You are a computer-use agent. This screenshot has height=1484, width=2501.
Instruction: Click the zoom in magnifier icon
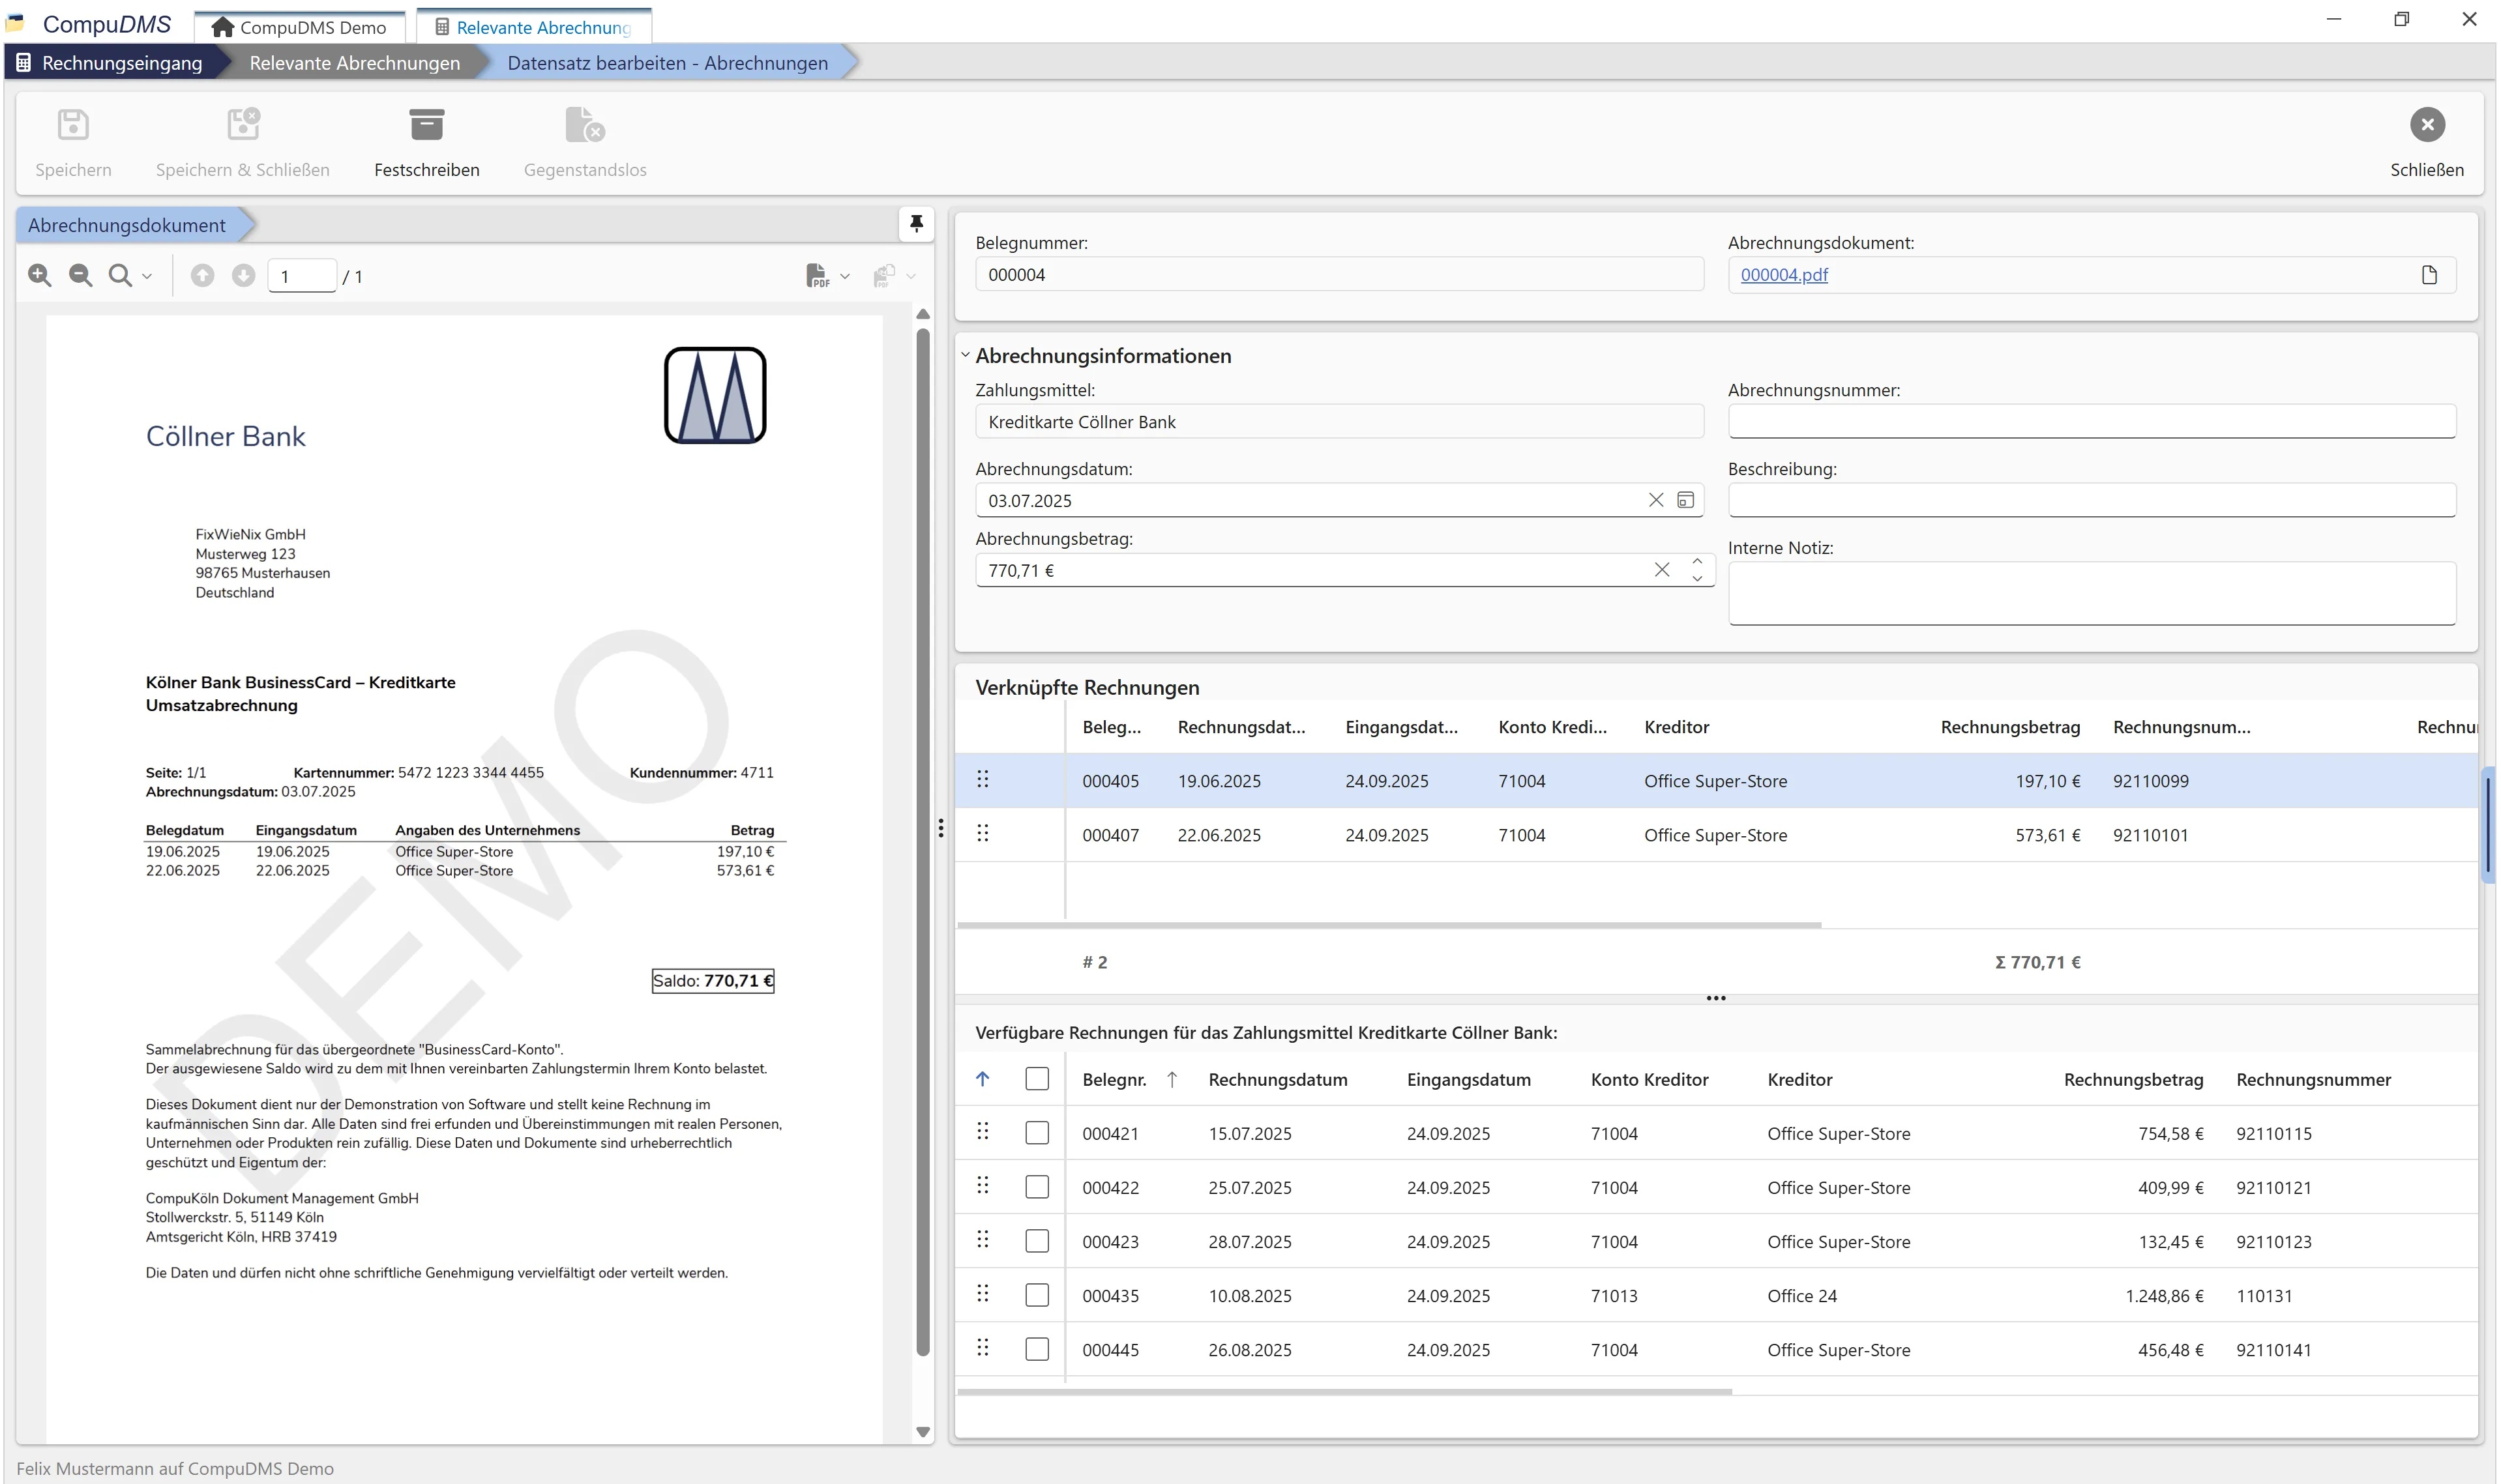point(40,275)
